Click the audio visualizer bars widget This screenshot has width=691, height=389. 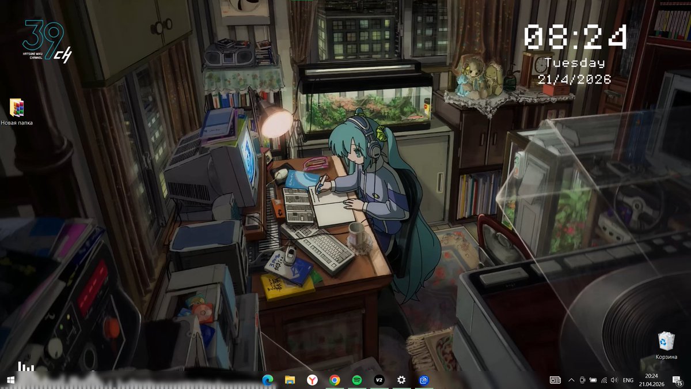click(26, 366)
